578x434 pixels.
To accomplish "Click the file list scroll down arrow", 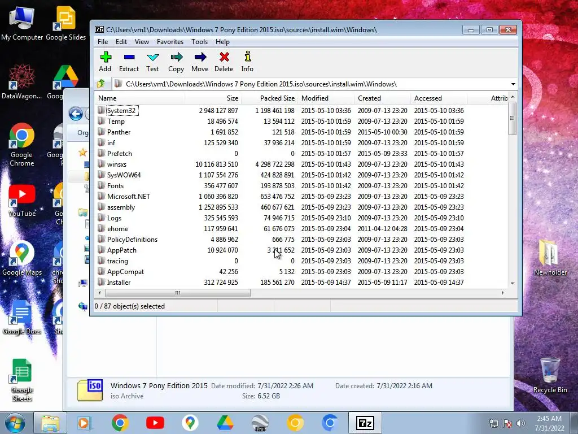I will pos(513,283).
